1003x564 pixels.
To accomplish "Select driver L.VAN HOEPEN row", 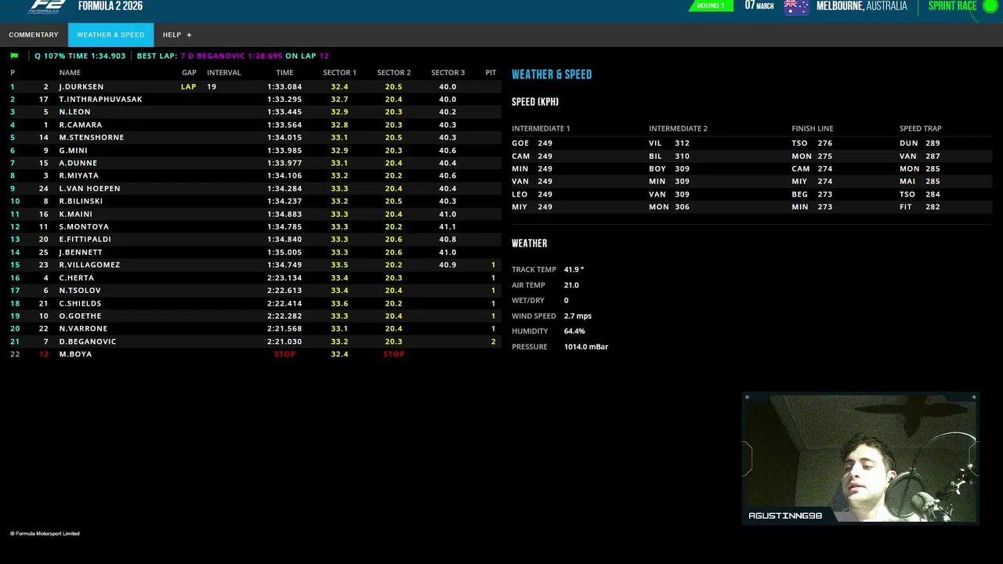I will tap(255, 189).
